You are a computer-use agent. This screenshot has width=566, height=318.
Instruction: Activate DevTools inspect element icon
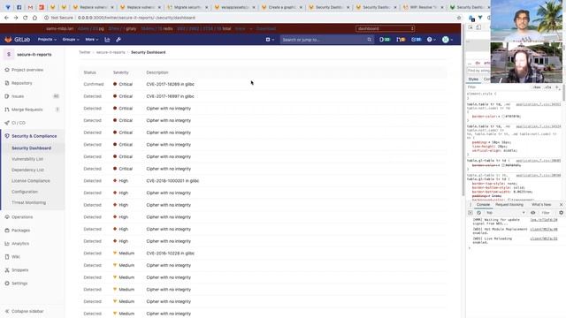click(x=470, y=27)
